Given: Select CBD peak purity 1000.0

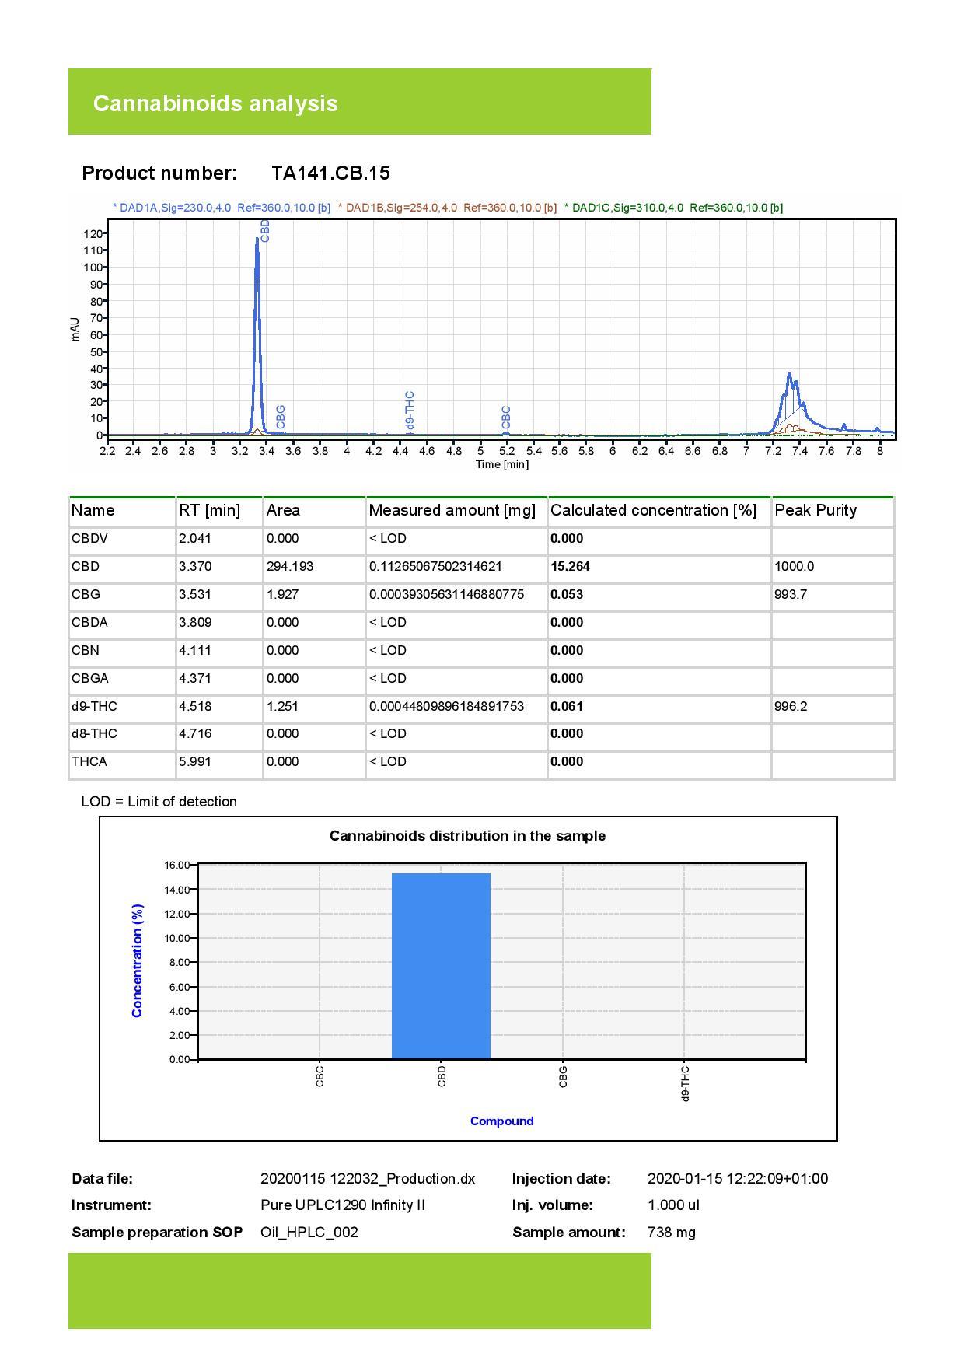Looking at the screenshot, I should coord(794,566).
